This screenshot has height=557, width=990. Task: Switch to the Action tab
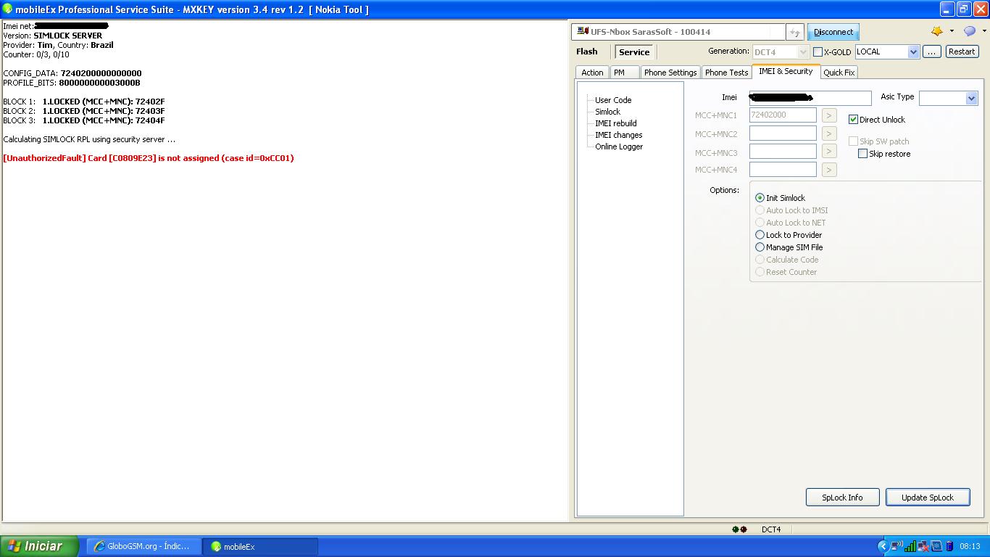point(592,73)
